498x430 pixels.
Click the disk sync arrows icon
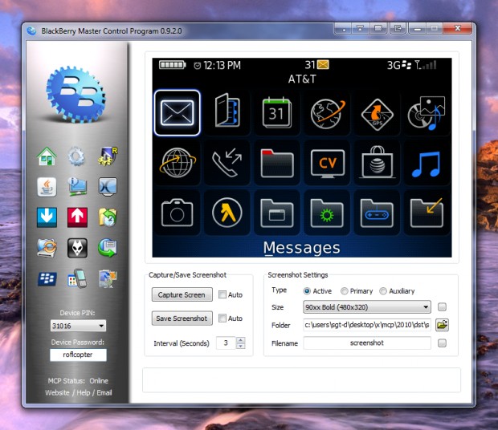point(47,248)
